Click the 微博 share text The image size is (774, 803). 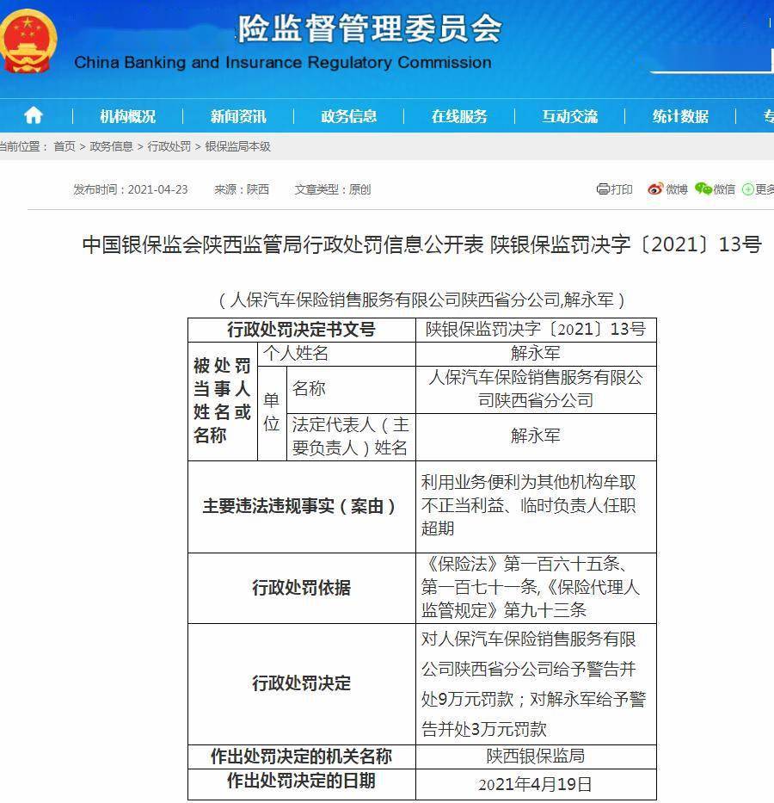pyautogui.click(x=676, y=189)
